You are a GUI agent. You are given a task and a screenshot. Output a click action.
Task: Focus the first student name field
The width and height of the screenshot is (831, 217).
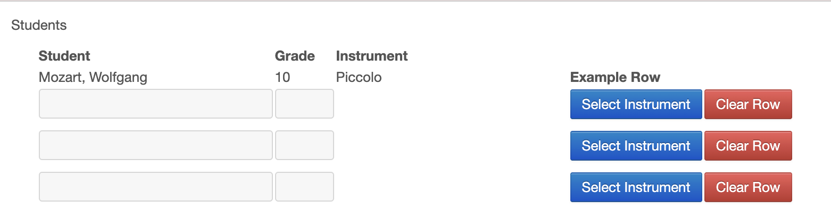[156, 104]
